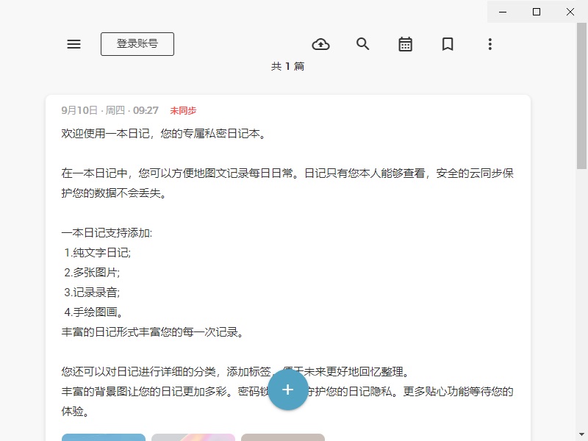Close the diary application window
588x441 pixels.
coord(570,12)
